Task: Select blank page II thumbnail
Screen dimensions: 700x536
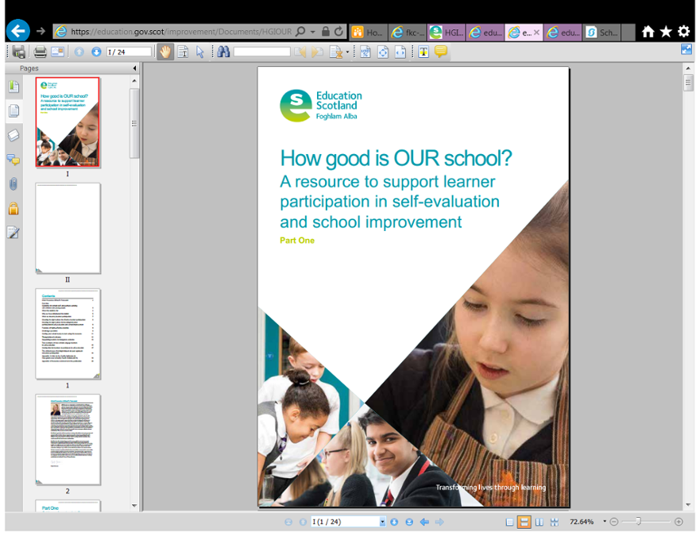Action: coord(68,228)
